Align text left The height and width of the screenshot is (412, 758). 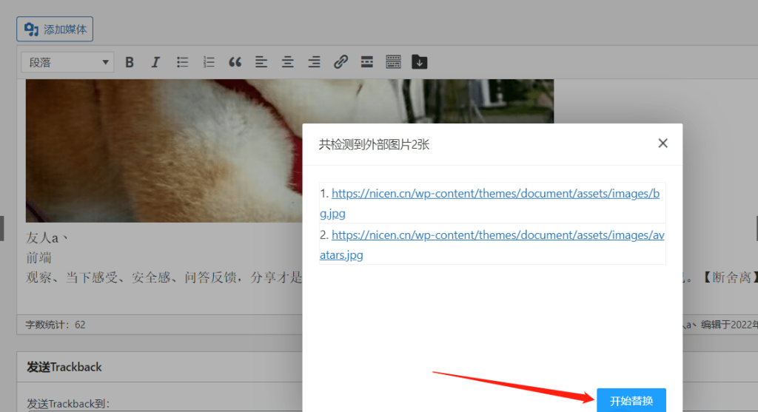(x=261, y=62)
